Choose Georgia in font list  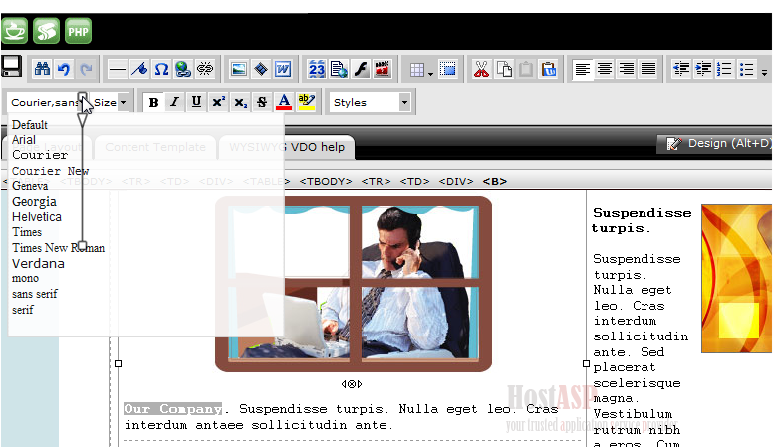(x=34, y=201)
